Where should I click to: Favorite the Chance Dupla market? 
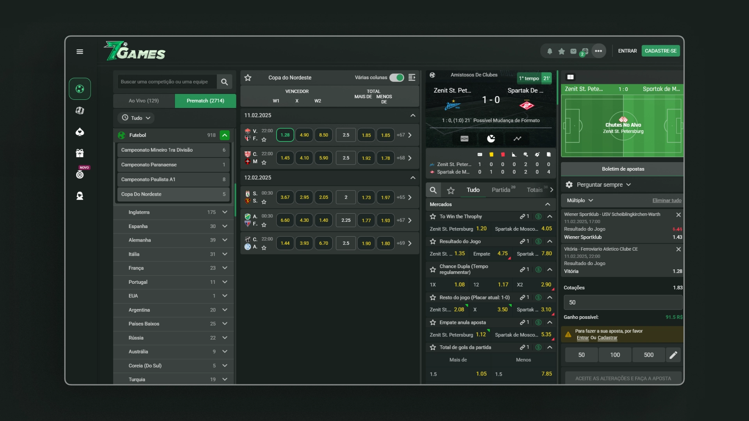tap(433, 269)
